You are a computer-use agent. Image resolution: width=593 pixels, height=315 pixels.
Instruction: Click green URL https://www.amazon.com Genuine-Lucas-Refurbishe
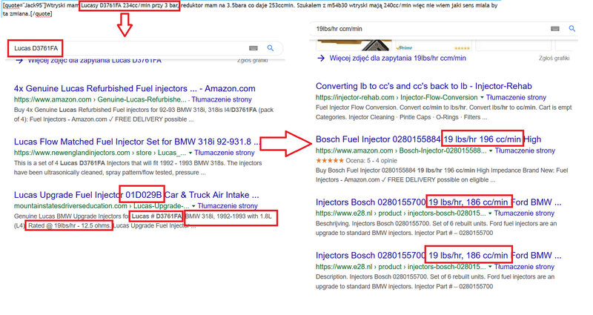point(100,99)
